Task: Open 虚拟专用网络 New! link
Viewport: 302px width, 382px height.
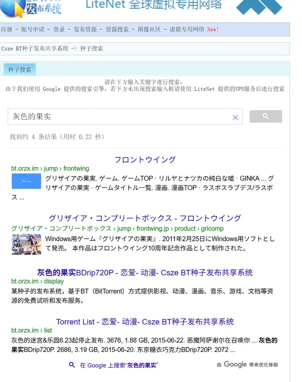Action: tap(194, 29)
